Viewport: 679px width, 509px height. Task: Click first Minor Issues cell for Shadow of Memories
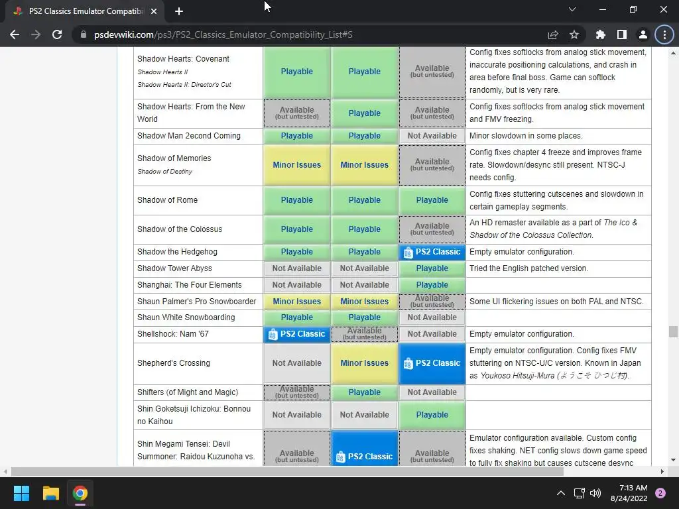click(x=296, y=165)
